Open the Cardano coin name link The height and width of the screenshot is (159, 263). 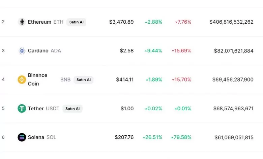(38, 51)
